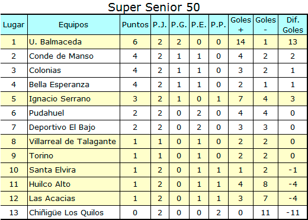Select the Huilco Alto team cell
This screenshot has width=308, height=220.
(73, 184)
